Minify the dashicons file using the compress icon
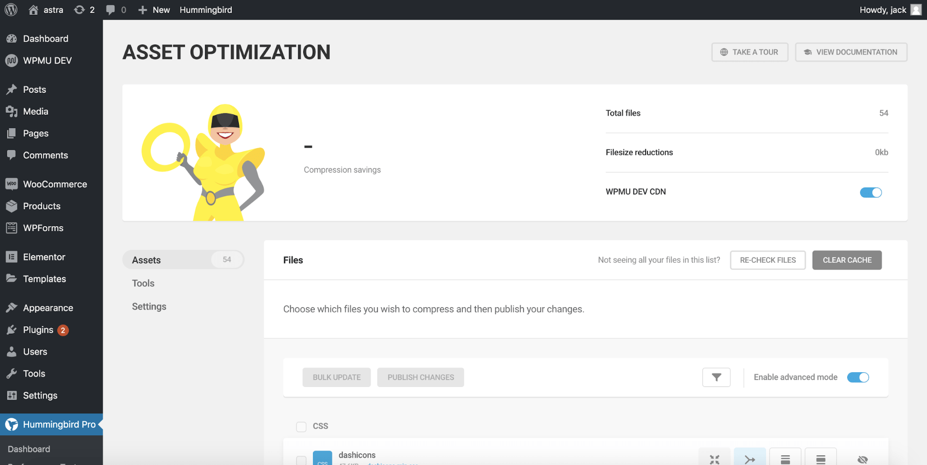The image size is (927, 465). click(x=714, y=460)
